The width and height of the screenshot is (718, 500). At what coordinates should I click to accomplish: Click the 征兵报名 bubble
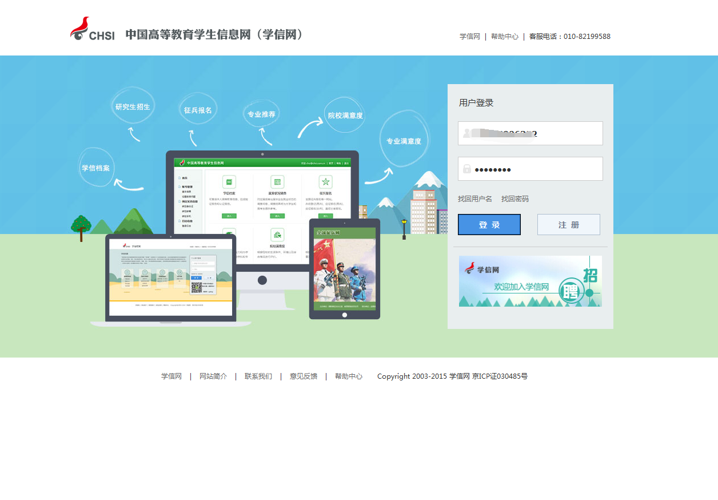[198, 110]
